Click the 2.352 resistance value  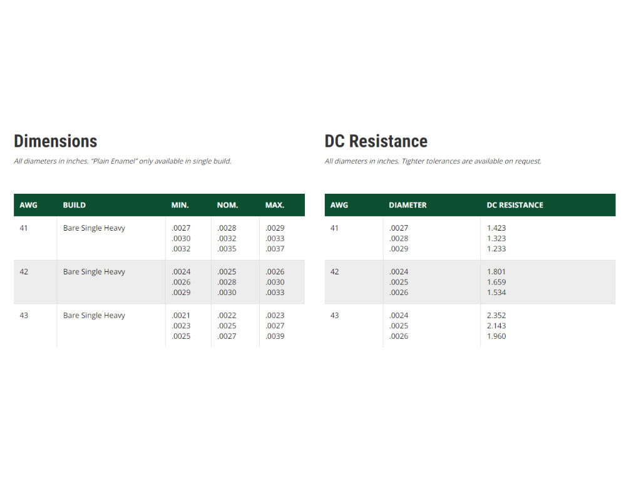click(x=496, y=316)
